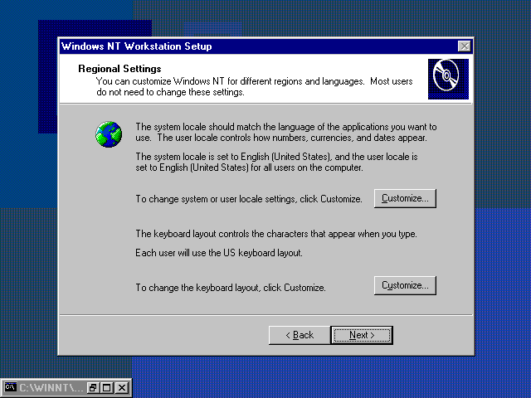Restore the minimized C:\WINNT window
This screenshot has height=398, width=531.
pyautogui.click(x=92, y=387)
